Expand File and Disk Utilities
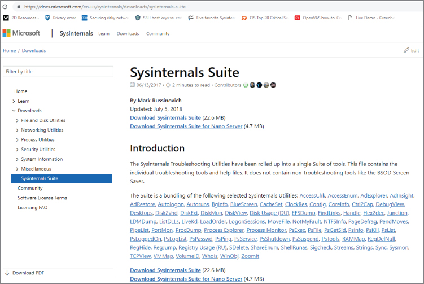Screen dimensions: 424x284 [18, 120]
